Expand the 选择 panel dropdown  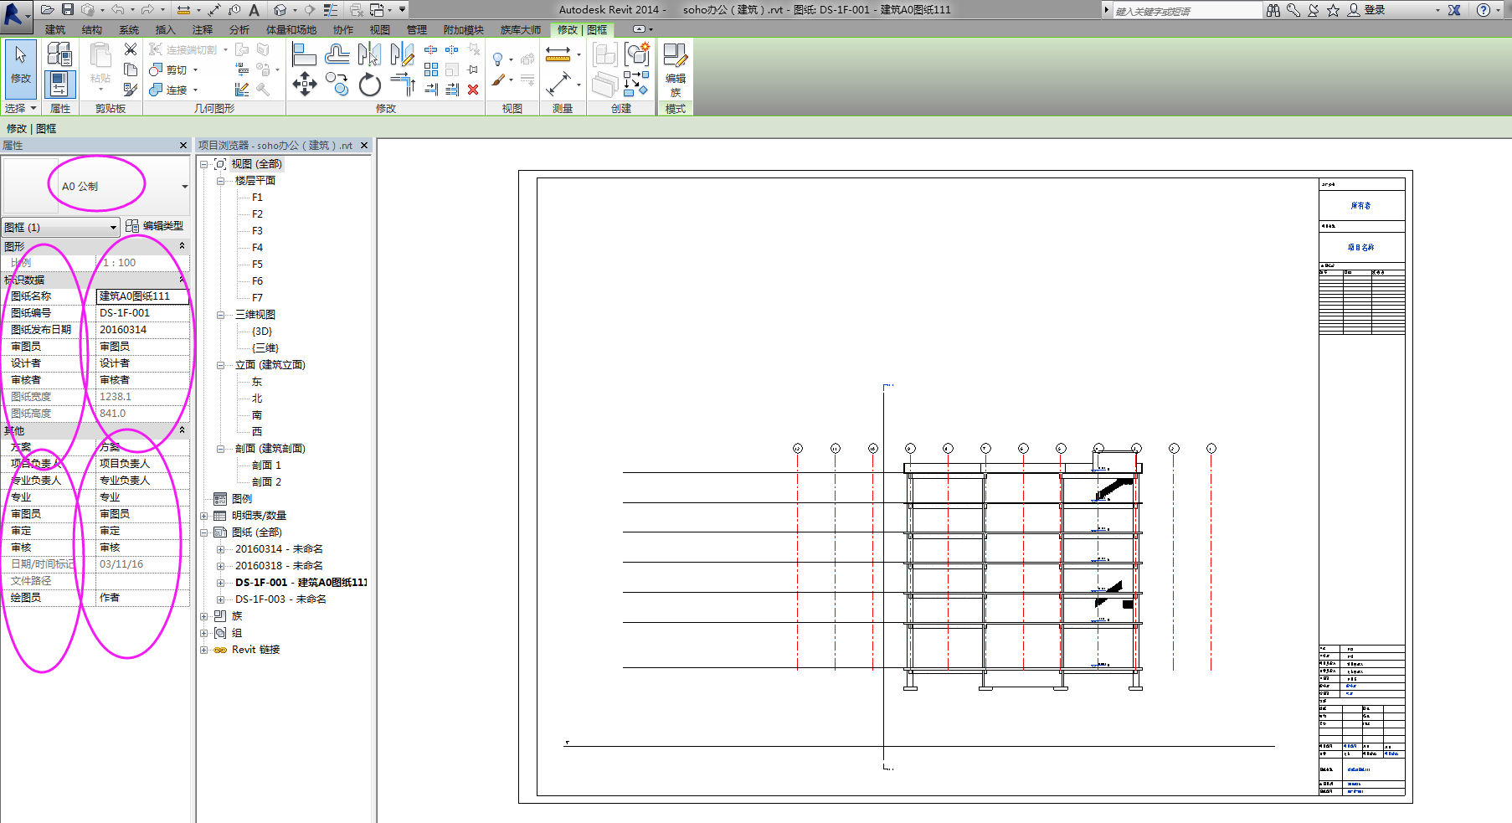[x=21, y=108]
